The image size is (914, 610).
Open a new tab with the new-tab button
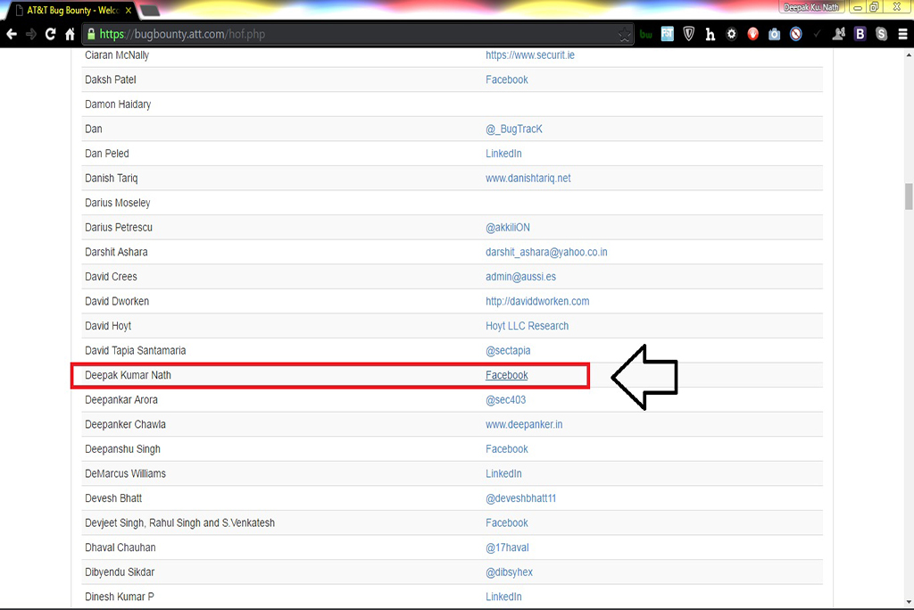click(x=150, y=11)
